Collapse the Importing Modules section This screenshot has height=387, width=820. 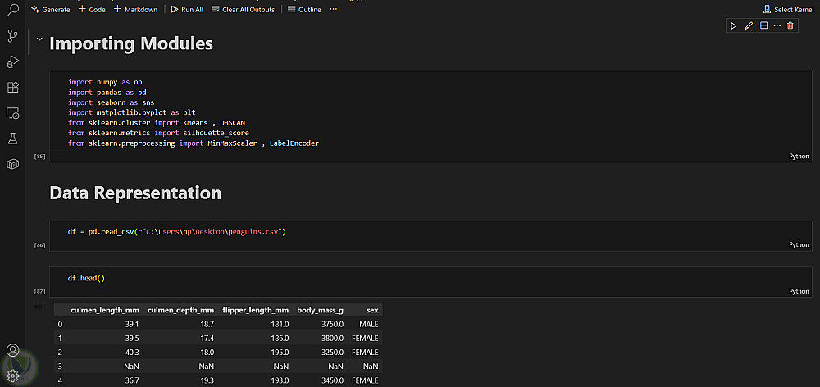[39, 39]
